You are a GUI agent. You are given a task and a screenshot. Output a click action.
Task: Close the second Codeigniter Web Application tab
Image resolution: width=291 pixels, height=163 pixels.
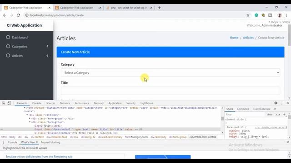[x=100, y=8]
